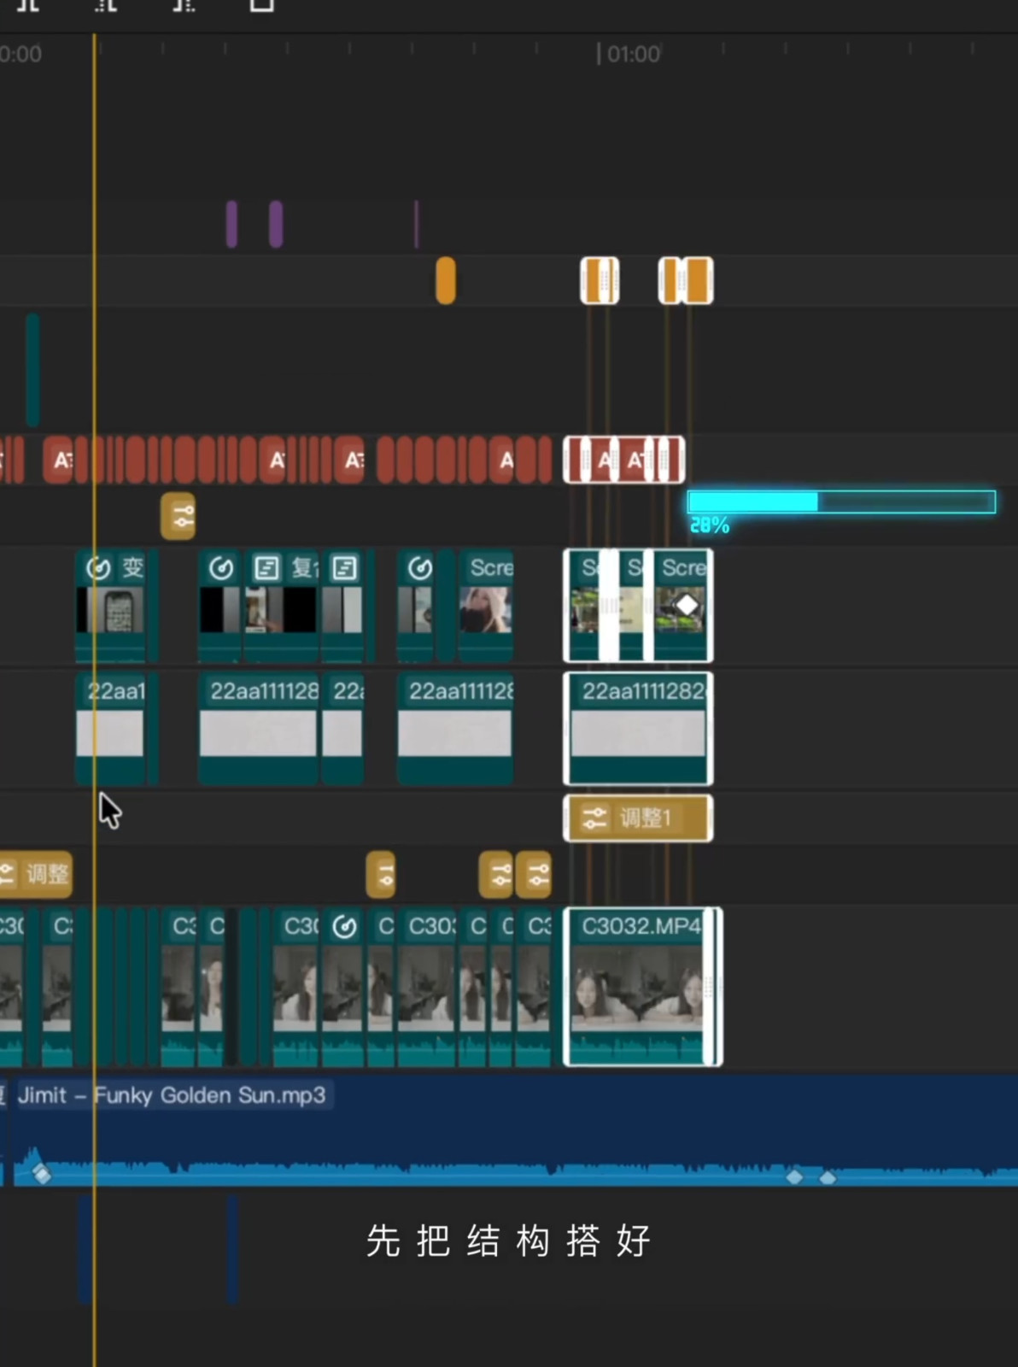Select the tall teal clip near the left edge
This screenshot has height=1367, width=1018.
click(x=32, y=369)
